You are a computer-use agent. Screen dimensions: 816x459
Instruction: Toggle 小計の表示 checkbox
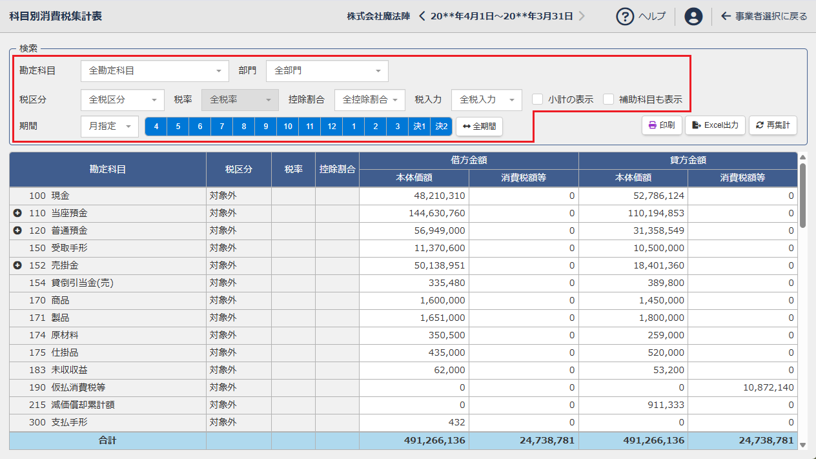pyautogui.click(x=537, y=99)
